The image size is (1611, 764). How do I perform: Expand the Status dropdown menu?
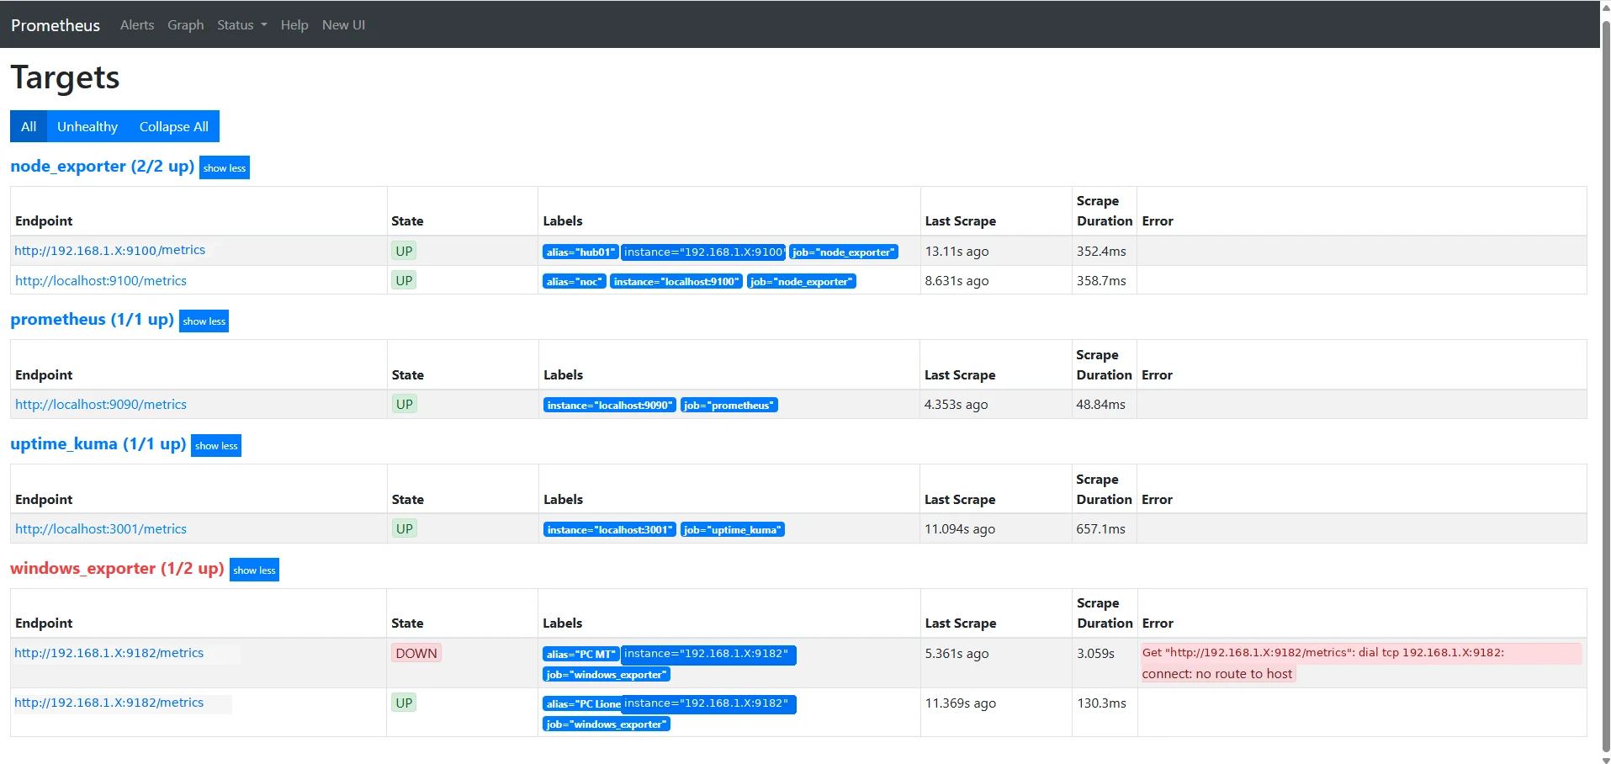[242, 25]
